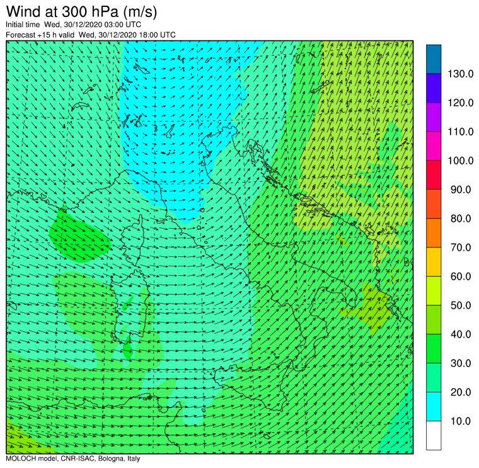Screen dimensions: 479x468
Task: Click the 80.0 legend label
Action: click(x=461, y=219)
